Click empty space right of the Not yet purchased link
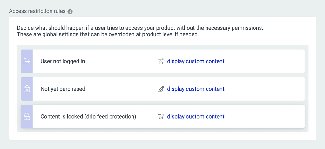The height and width of the screenshot is (149, 325). click(264, 89)
